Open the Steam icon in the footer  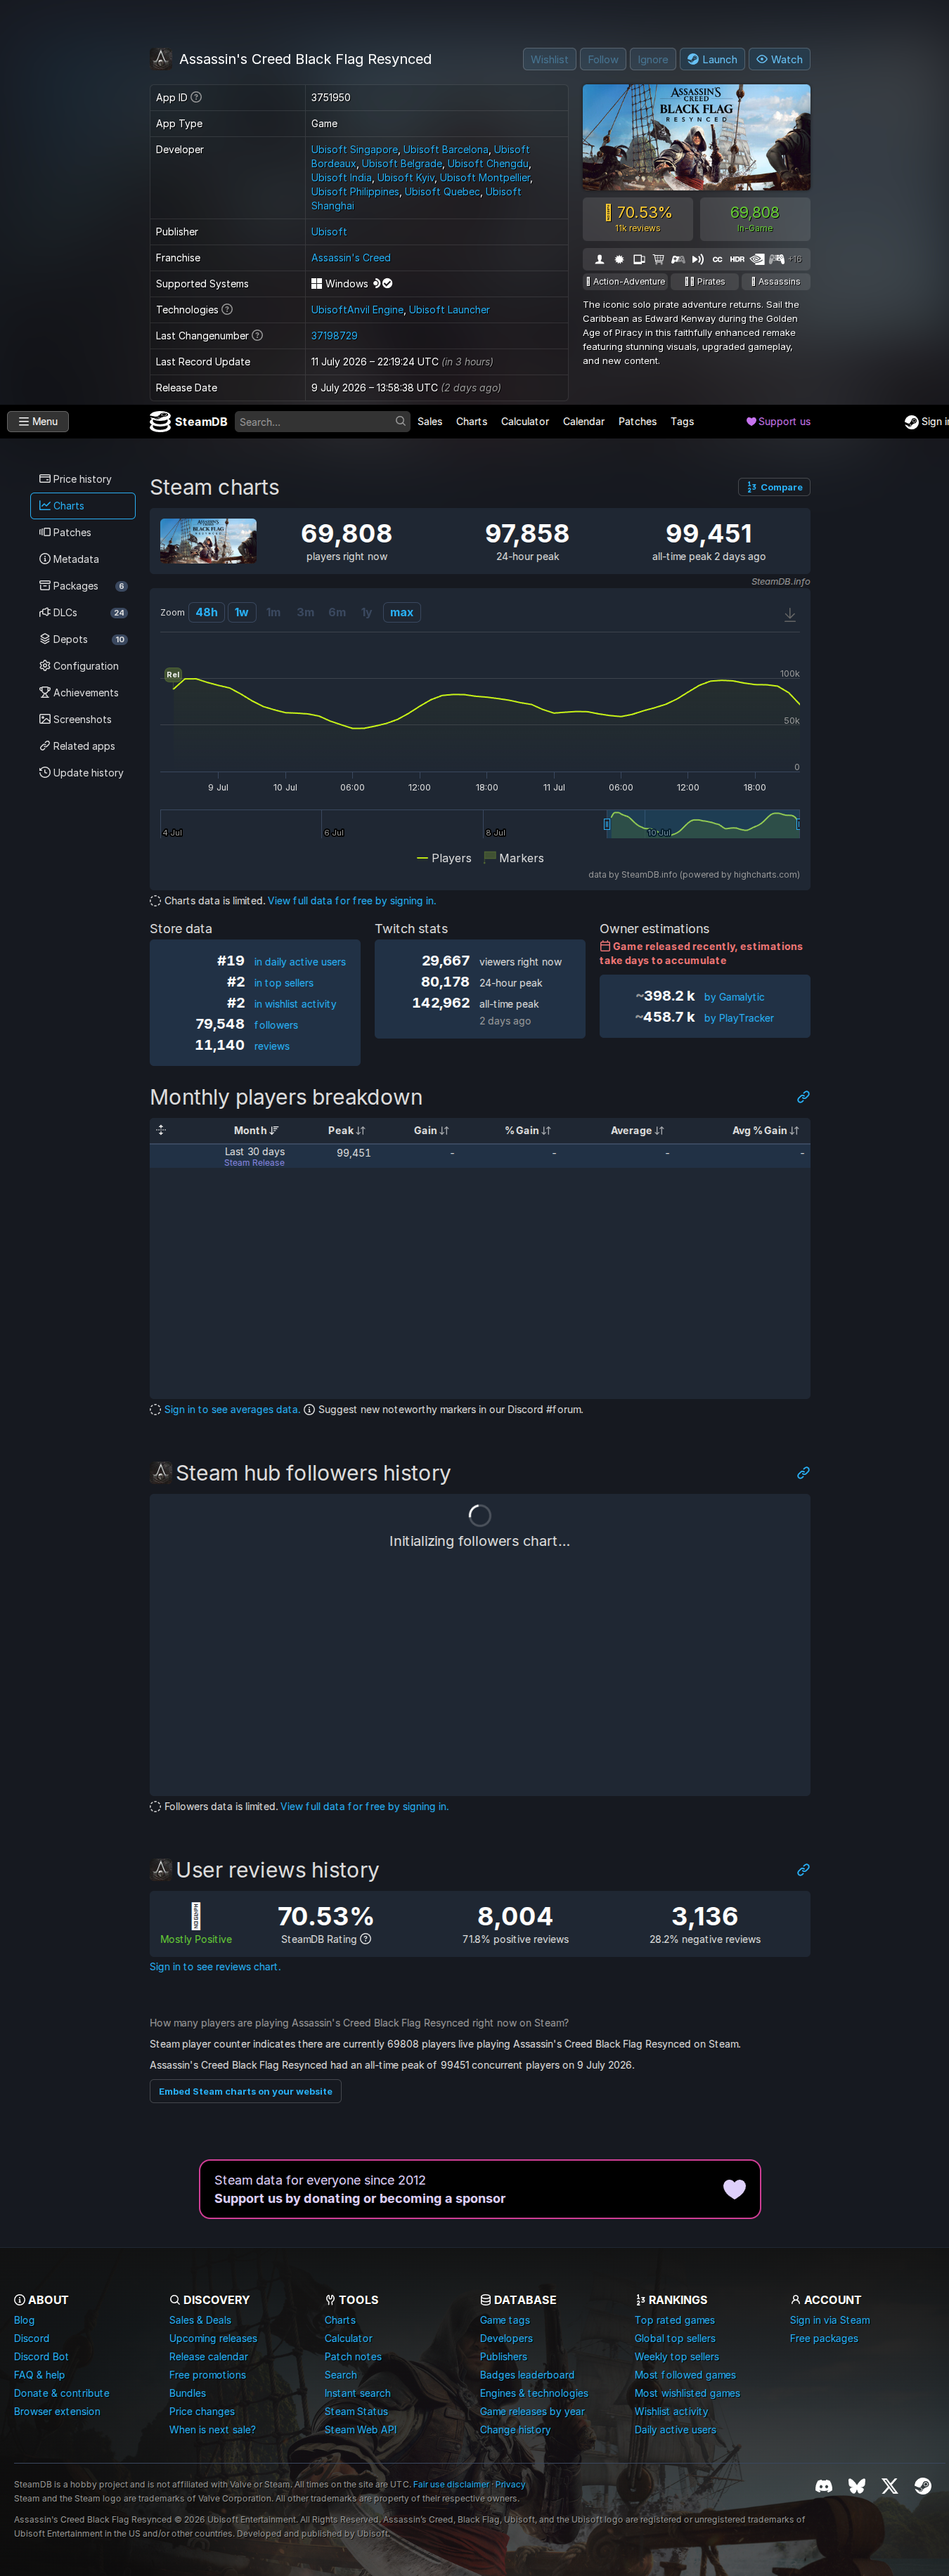pyautogui.click(x=923, y=2485)
